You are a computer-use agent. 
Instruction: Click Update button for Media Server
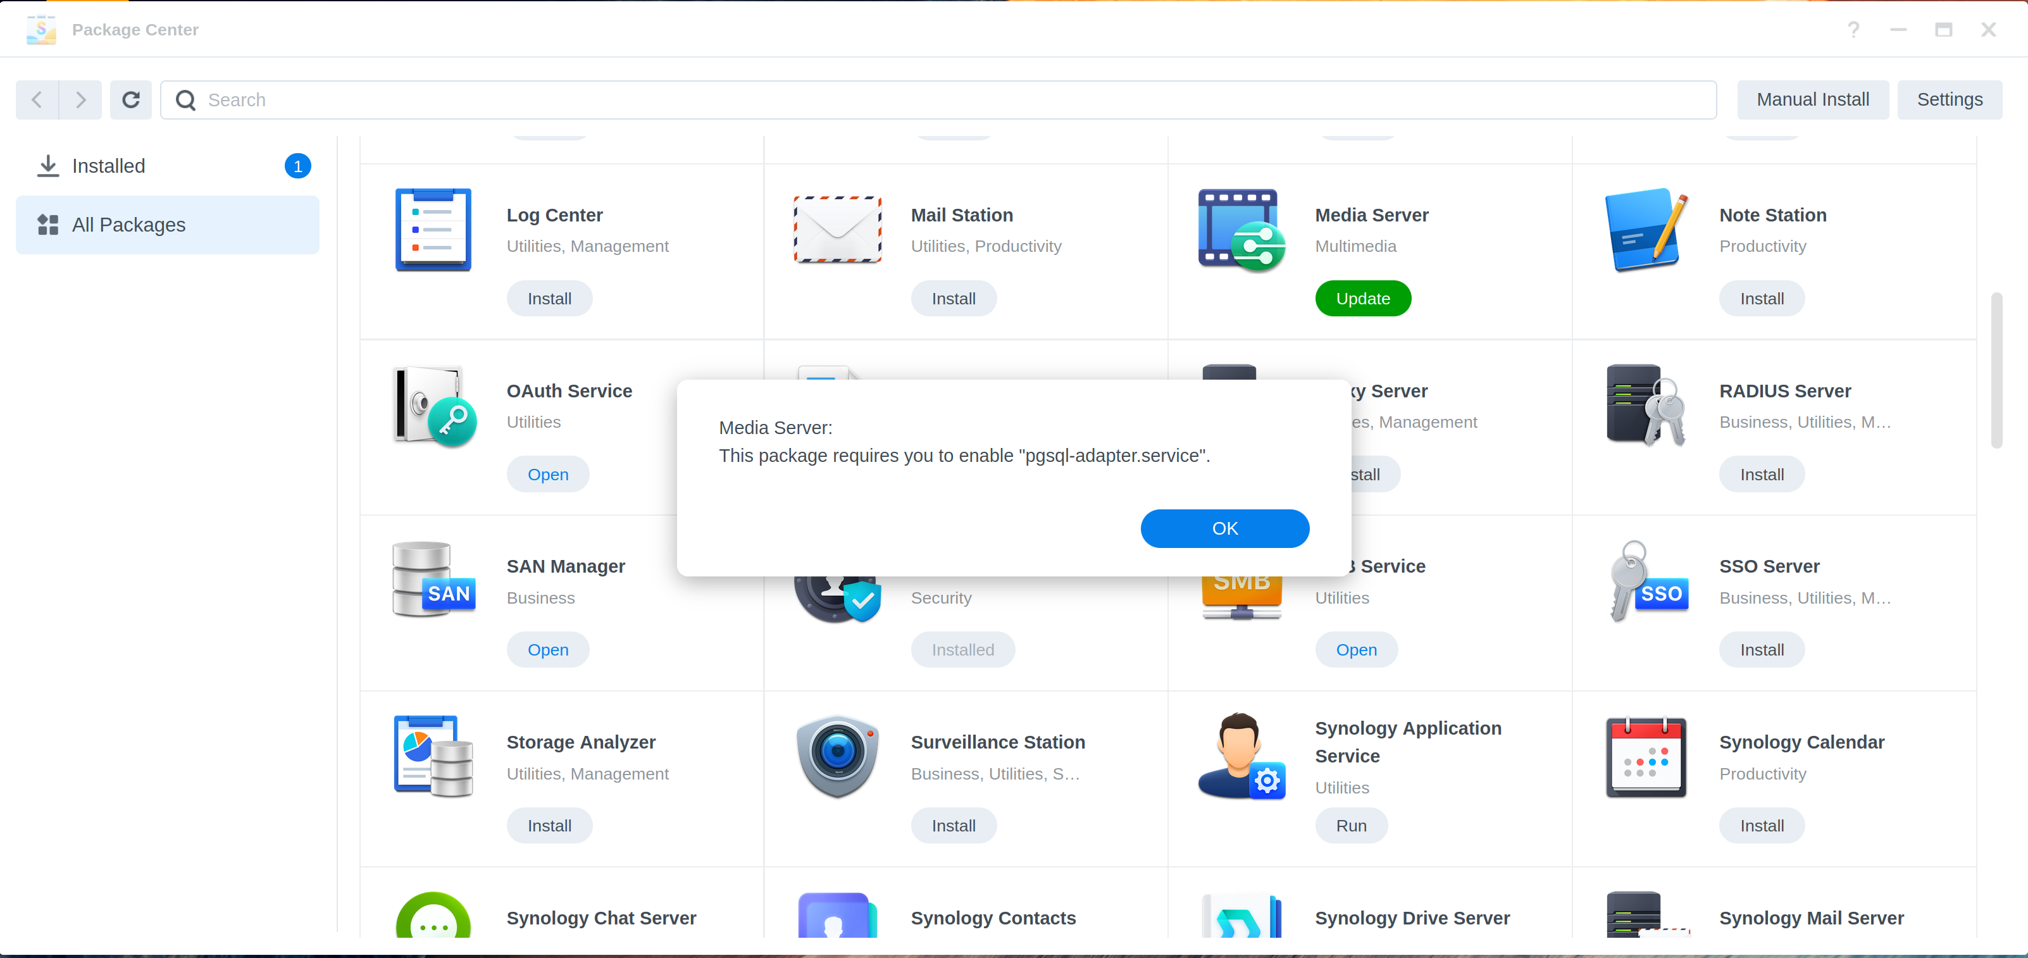[1363, 297]
